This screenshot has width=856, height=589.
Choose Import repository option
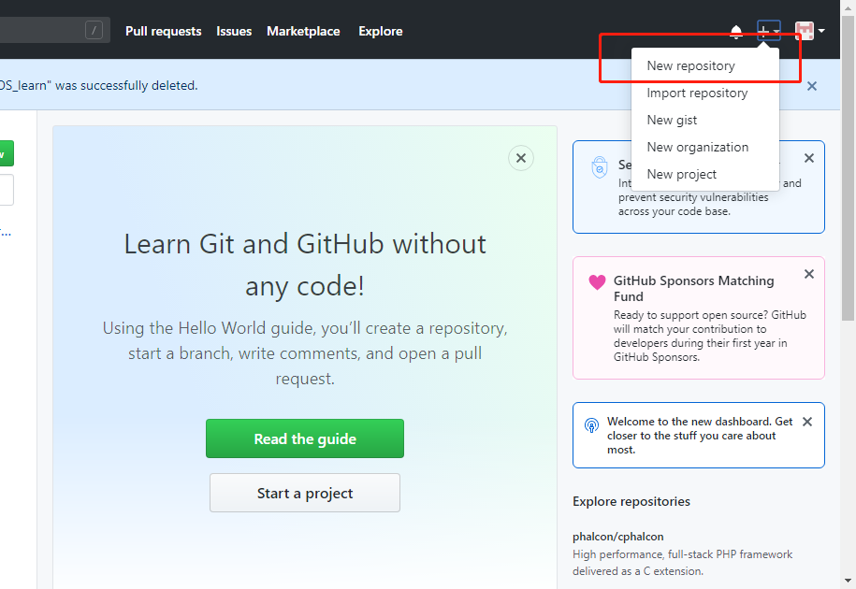click(x=697, y=93)
